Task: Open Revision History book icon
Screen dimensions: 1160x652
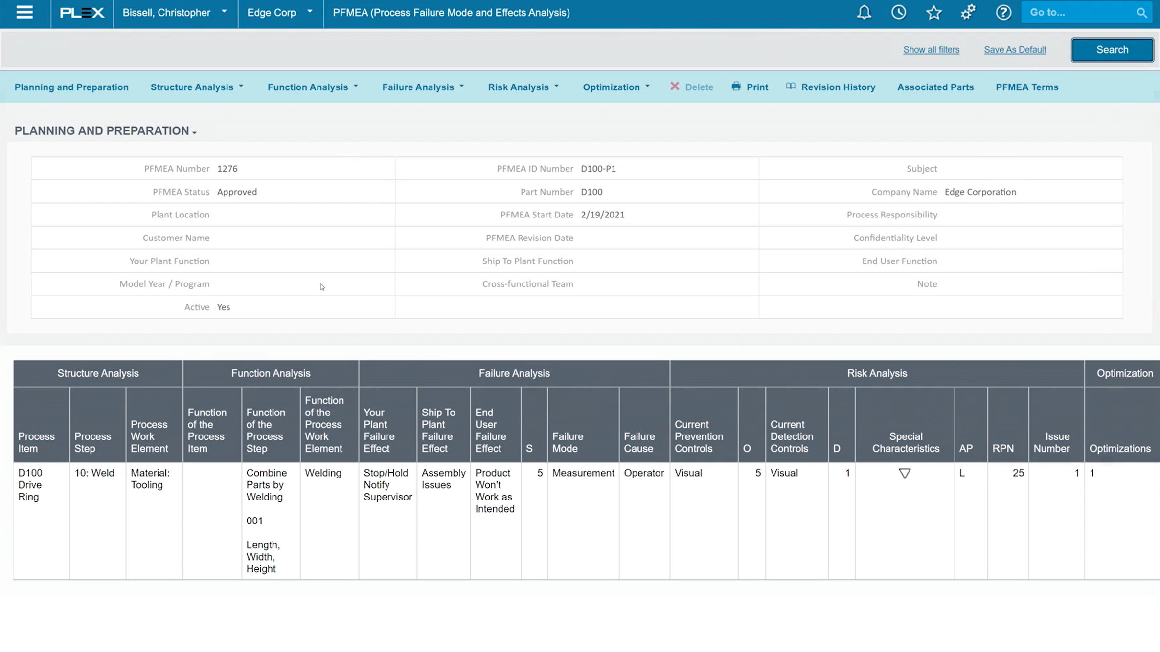Action: pos(791,87)
